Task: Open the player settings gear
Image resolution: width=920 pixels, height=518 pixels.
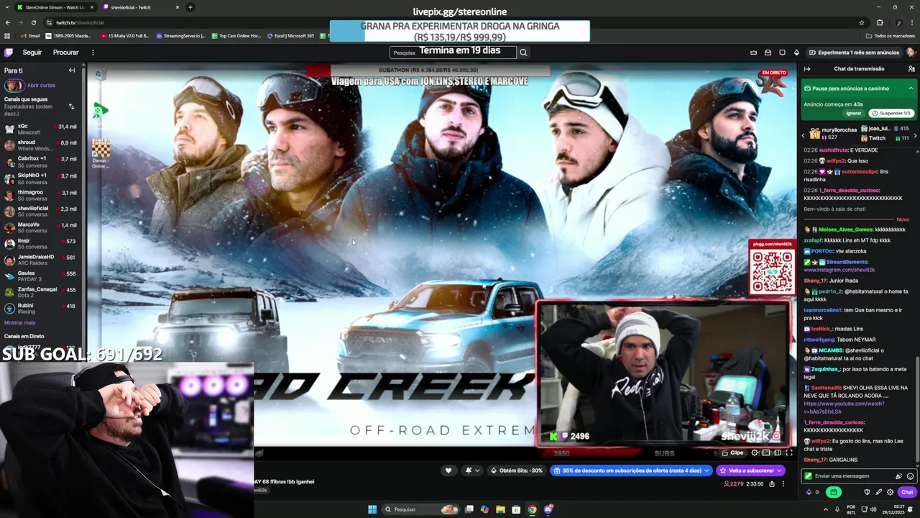Action: 755,453
